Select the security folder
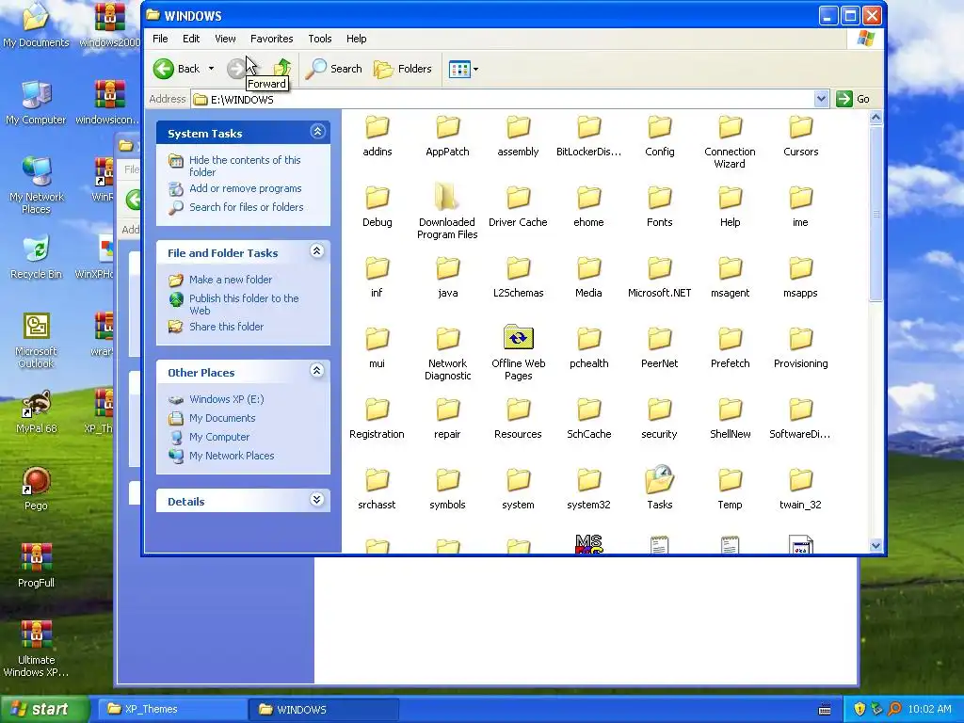The image size is (964, 723). [x=660, y=418]
